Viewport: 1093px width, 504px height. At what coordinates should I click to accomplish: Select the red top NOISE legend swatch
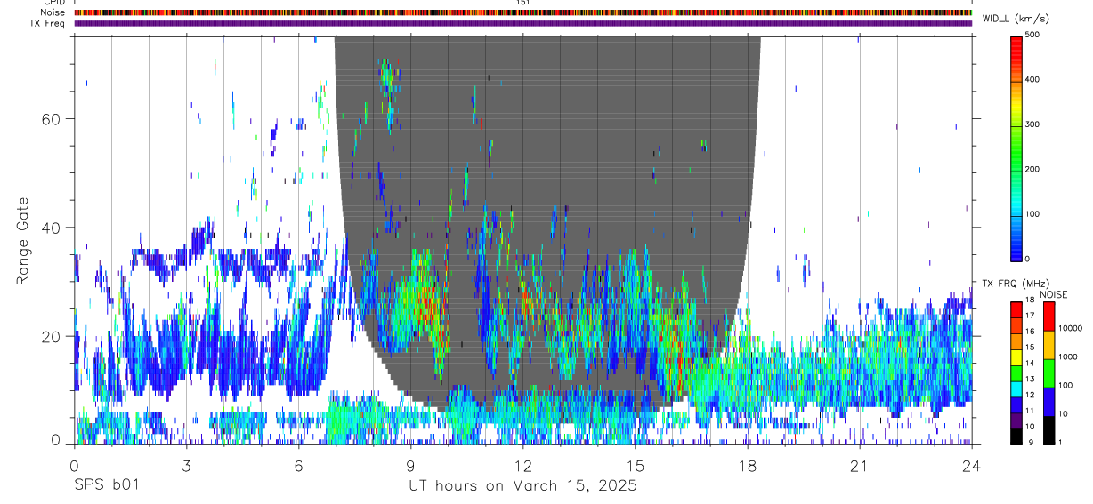pyautogui.click(x=1048, y=316)
